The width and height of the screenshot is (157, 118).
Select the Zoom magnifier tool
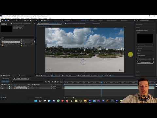pos(11,21)
